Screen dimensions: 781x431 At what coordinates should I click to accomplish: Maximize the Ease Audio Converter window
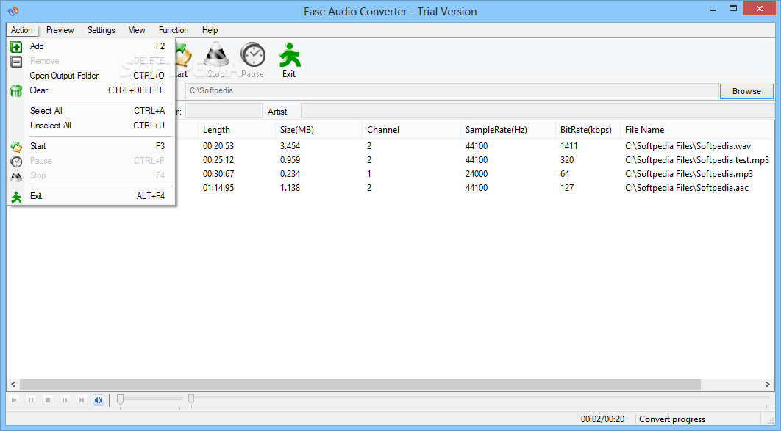pyautogui.click(x=732, y=9)
